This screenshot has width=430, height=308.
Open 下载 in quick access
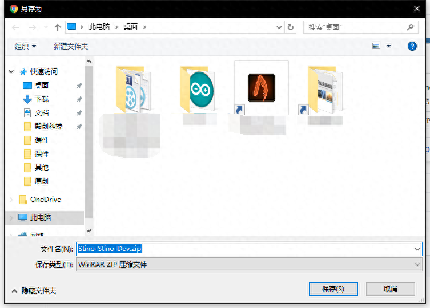pyautogui.click(x=42, y=99)
